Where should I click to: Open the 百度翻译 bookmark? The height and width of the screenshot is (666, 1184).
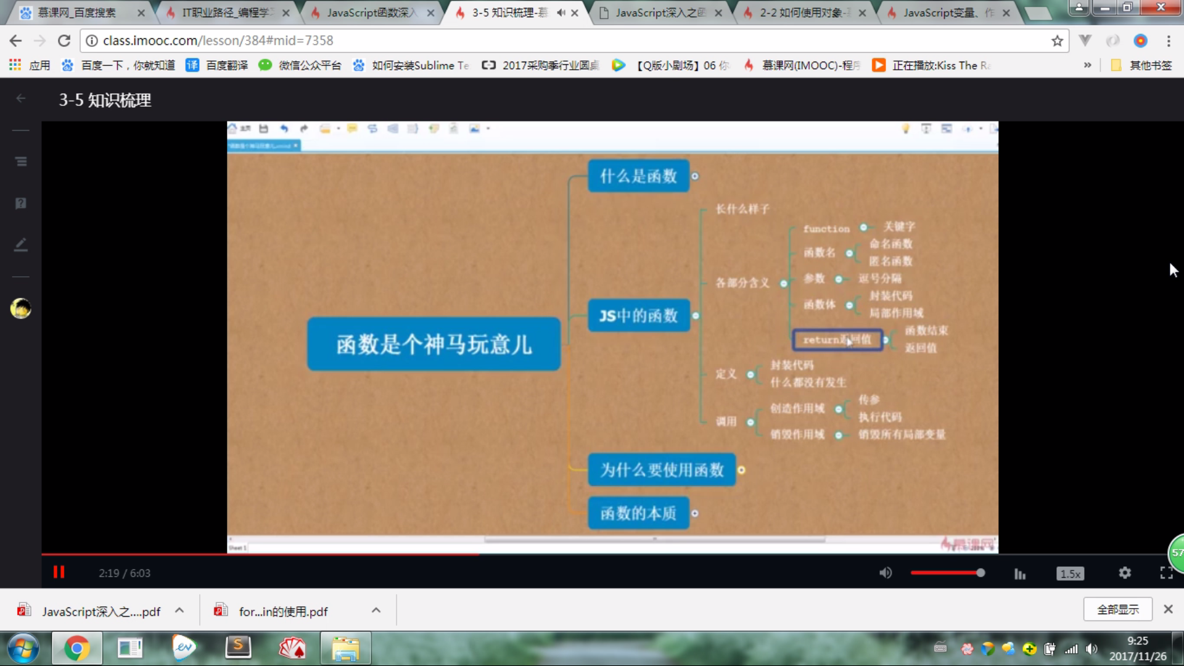click(218, 65)
